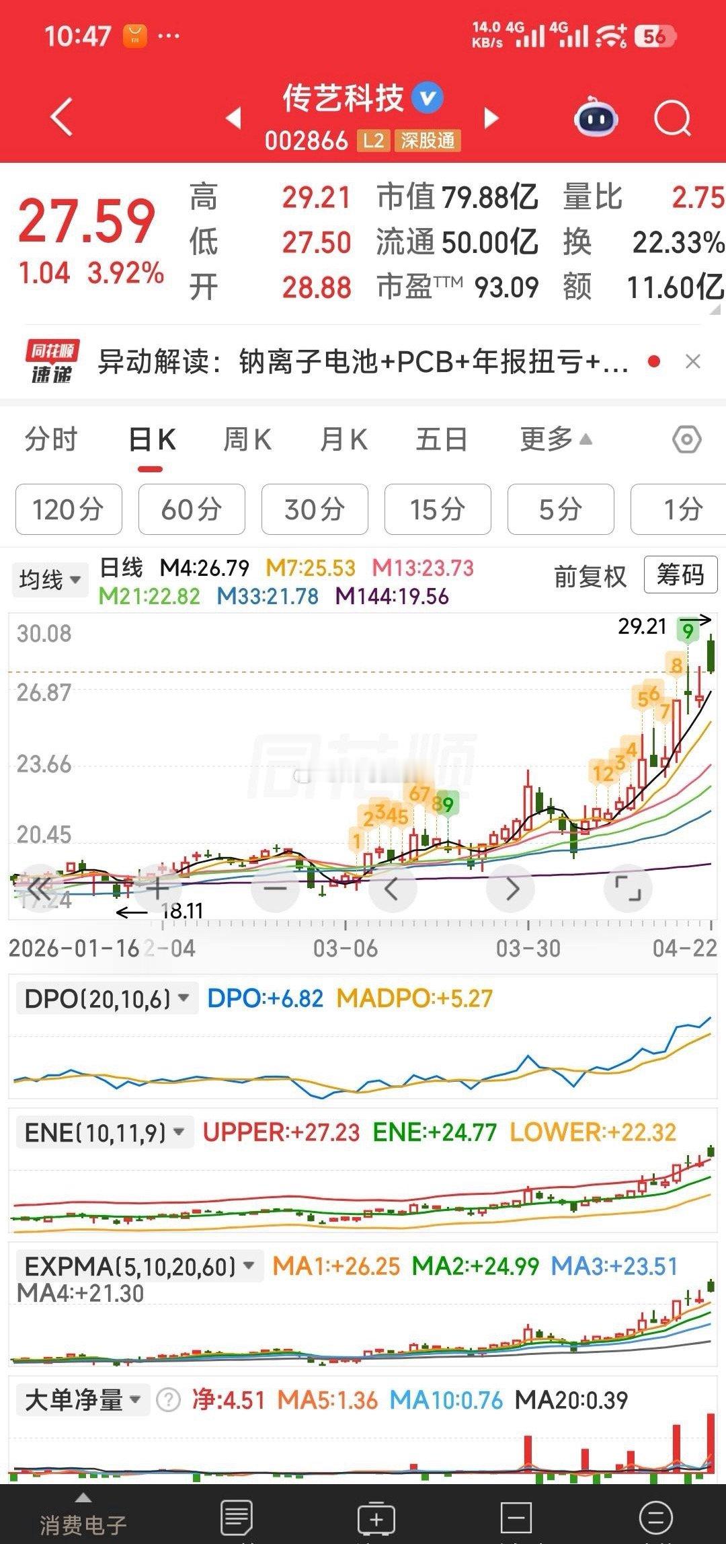The image size is (726, 1544).
Task: Tap the blue verified badge beside 传艺科技
Action: (x=428, y=98)
